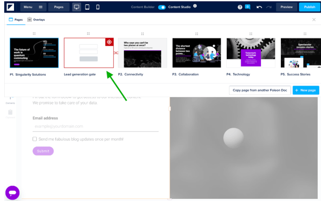
Task: Click the Email address input field
Action: tap(95, 126)
